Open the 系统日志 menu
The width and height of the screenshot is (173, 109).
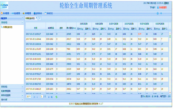[49, 13]
